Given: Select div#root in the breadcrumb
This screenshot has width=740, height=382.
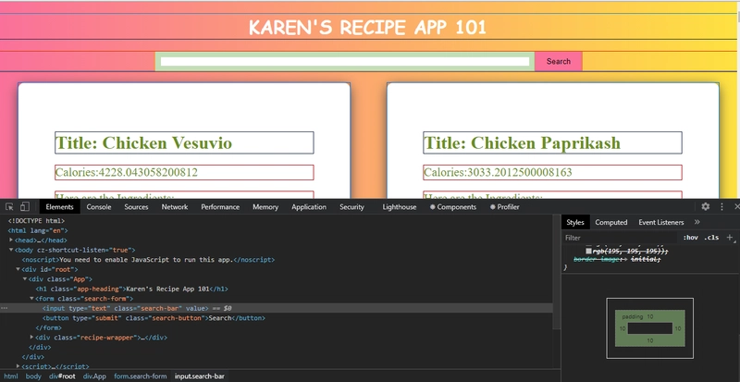Looking at the screenshot, I should [62, 376].
